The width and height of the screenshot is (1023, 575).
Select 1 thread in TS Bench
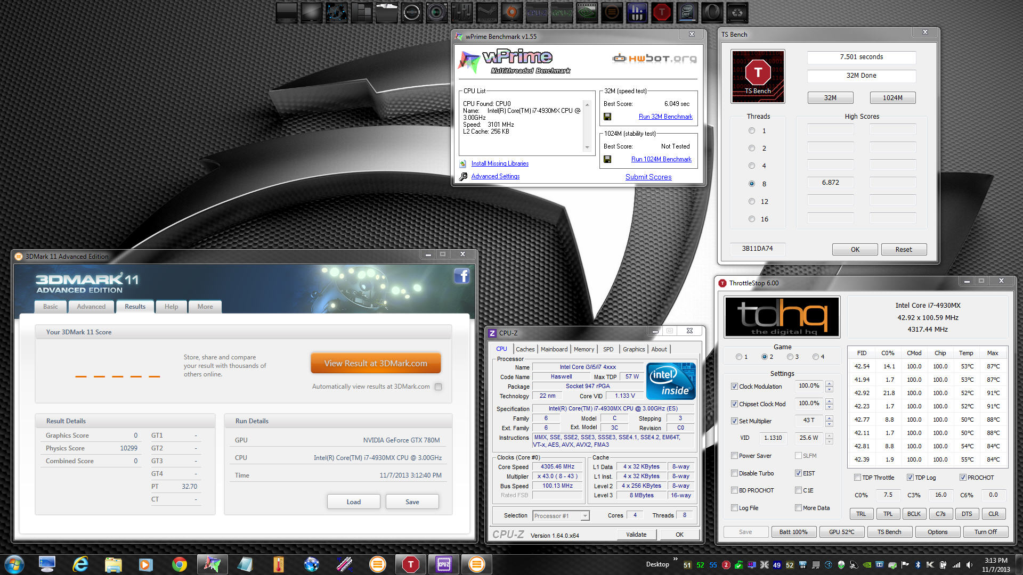click(752, 130)
